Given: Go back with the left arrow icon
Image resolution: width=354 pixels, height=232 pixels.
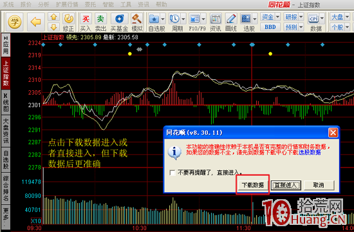Looking at the screenshot, I should [x=35, y=22].
